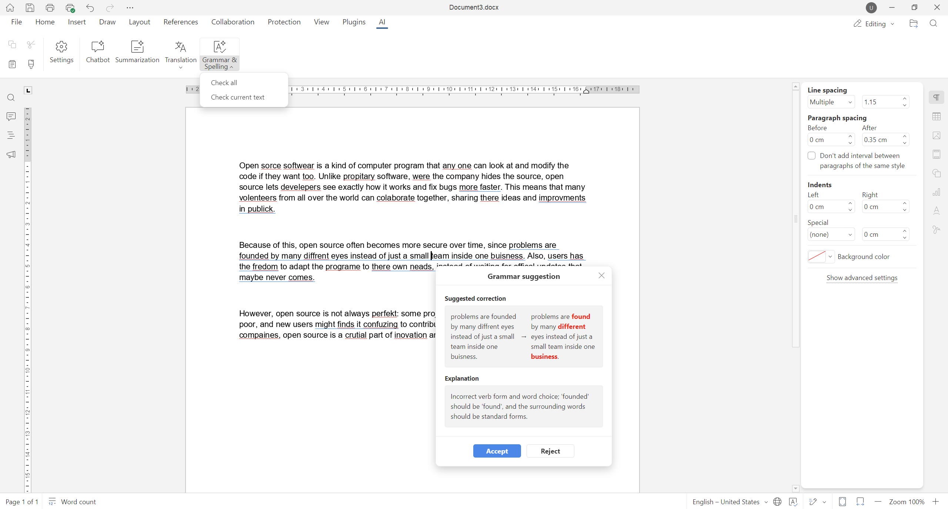Open the Image settings panel

(x=937, y=135)
